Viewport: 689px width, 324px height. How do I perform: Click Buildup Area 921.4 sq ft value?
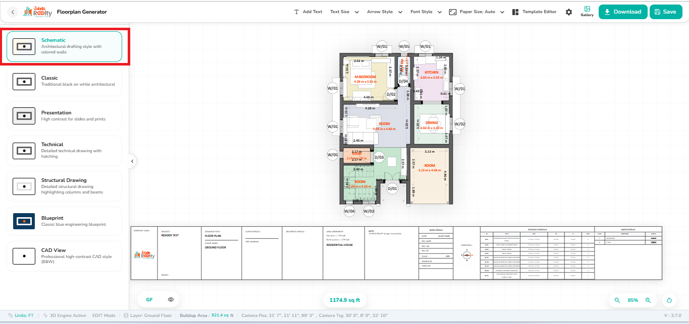pyautogui.click(x=223, y=315)
